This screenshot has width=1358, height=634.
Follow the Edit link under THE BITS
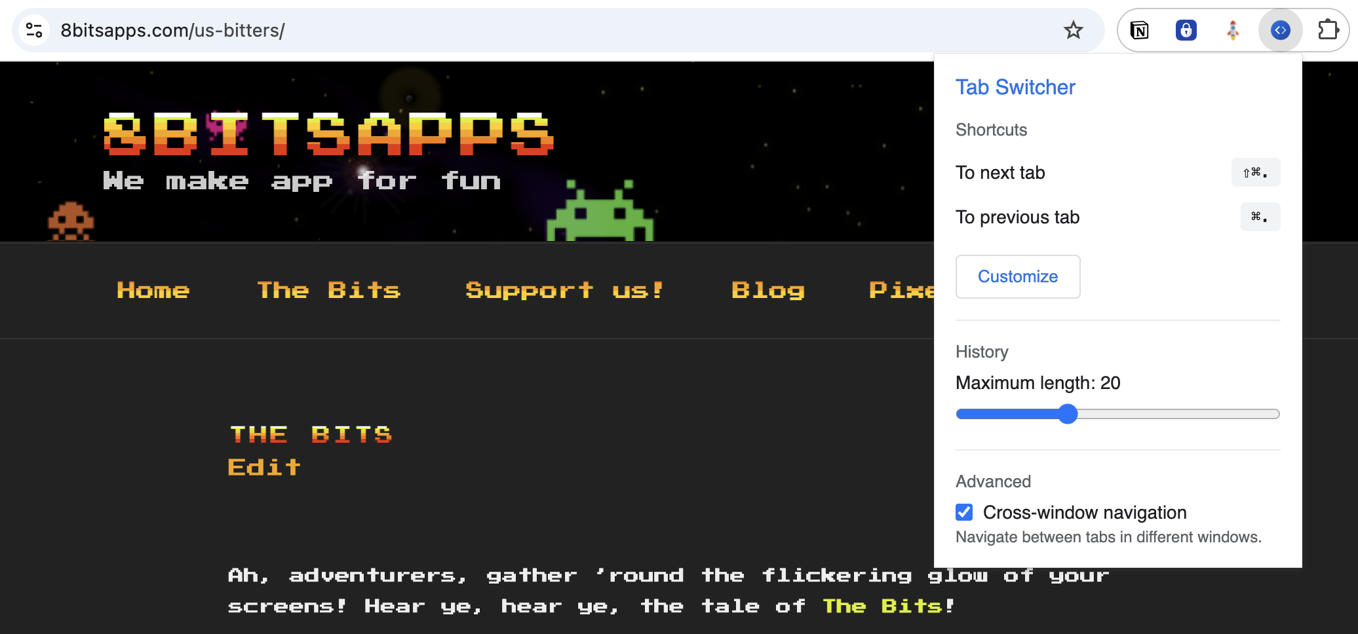point(263,468)
